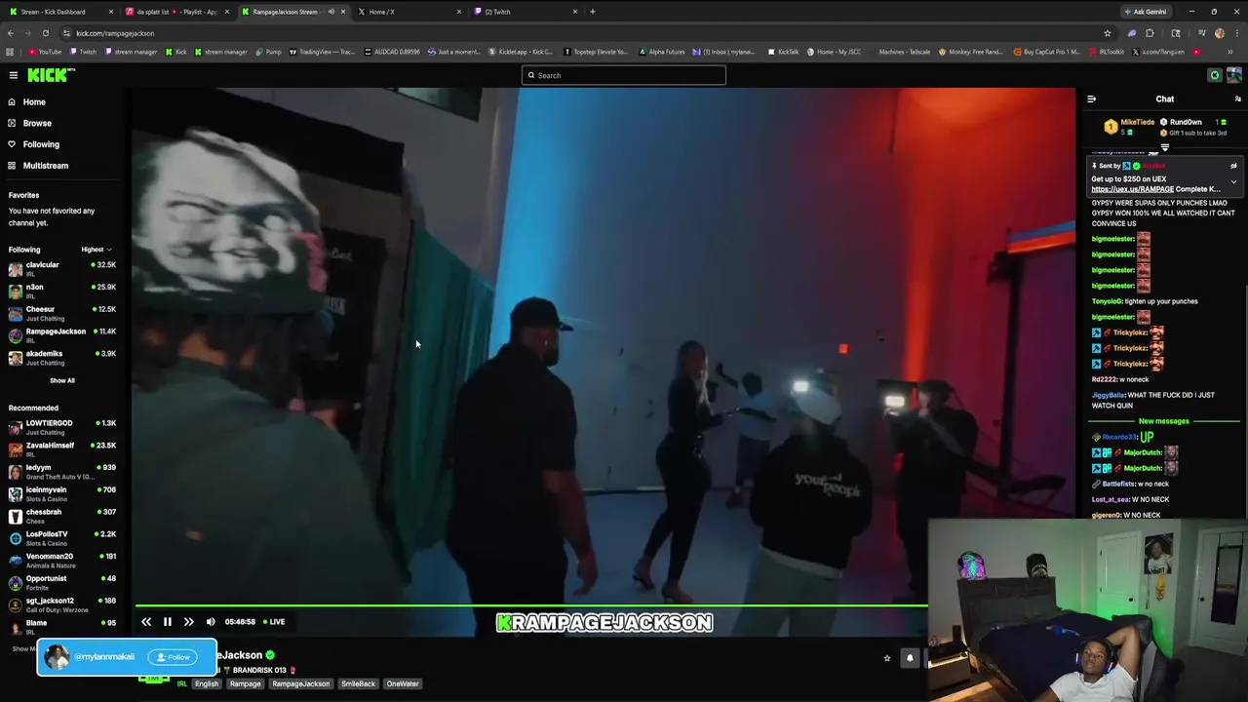Favorite the channel with star icon
Image resolution: width=1248 pixels, height=702 pixels.
[x=887, y=658]
